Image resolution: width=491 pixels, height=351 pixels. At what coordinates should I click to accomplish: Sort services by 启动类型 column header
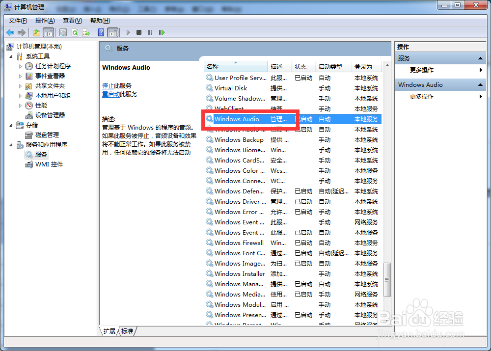coord(333,66)
